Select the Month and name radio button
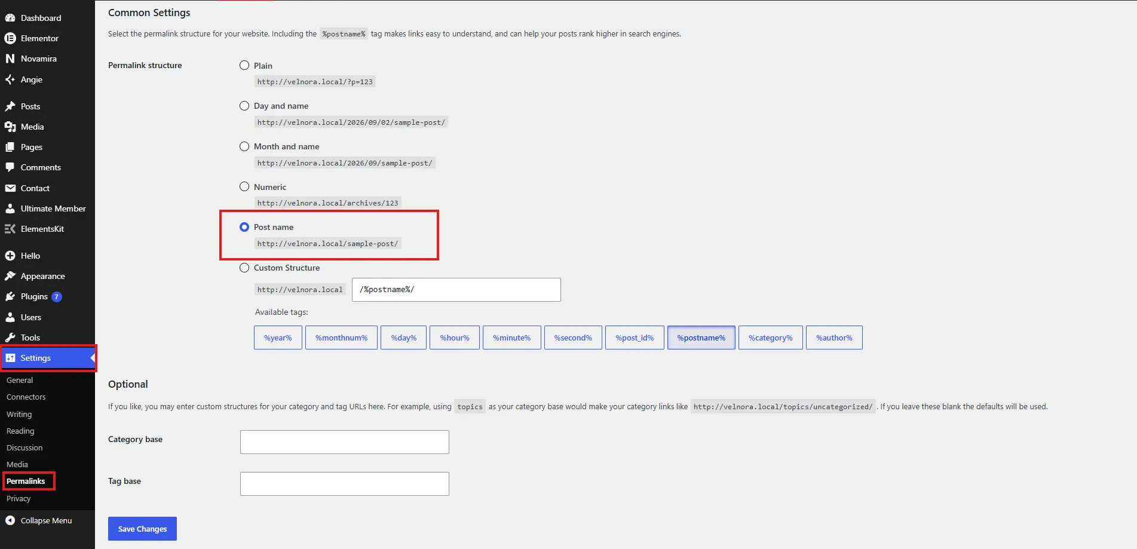This screenshot has height=549, width=1137. pos(244,146)
